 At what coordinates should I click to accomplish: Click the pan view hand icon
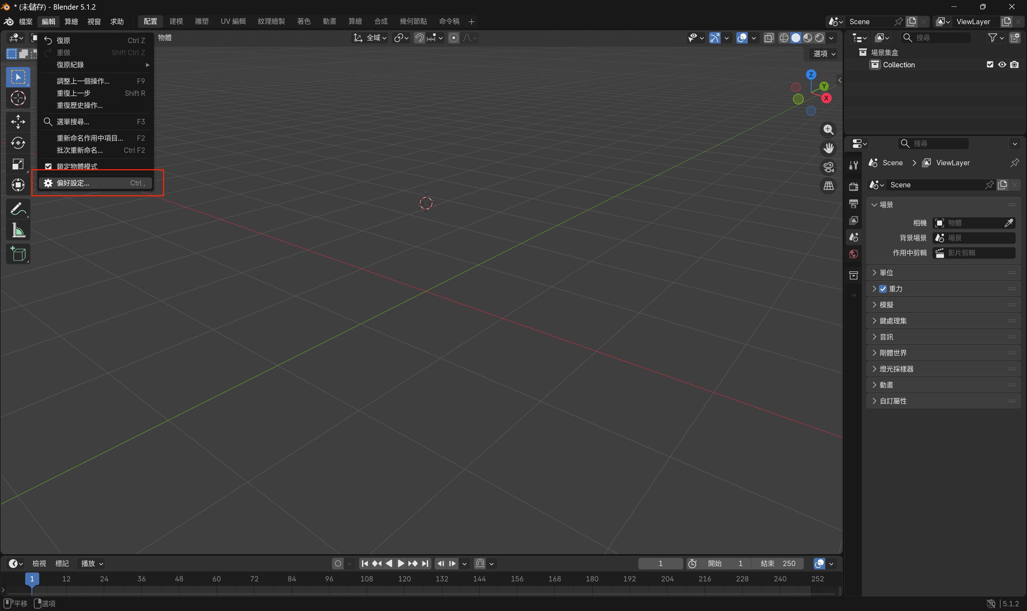[828, 148]
